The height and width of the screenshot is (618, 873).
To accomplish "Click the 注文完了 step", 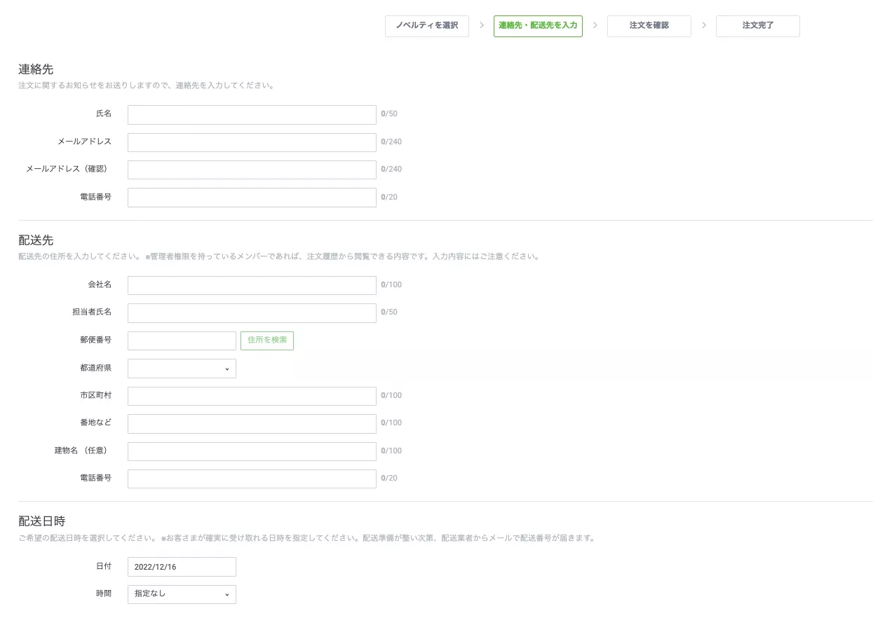I will [757, 26].
